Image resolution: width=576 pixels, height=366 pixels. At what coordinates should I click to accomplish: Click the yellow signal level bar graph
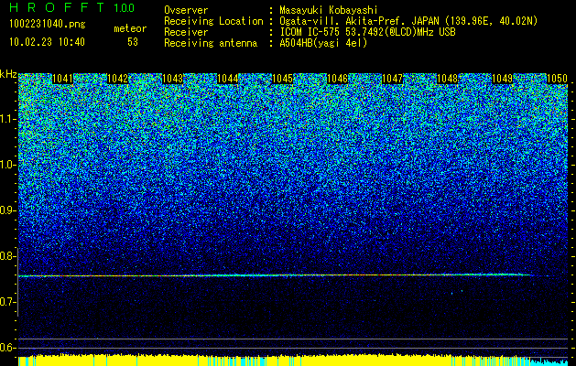coord(275,361)
